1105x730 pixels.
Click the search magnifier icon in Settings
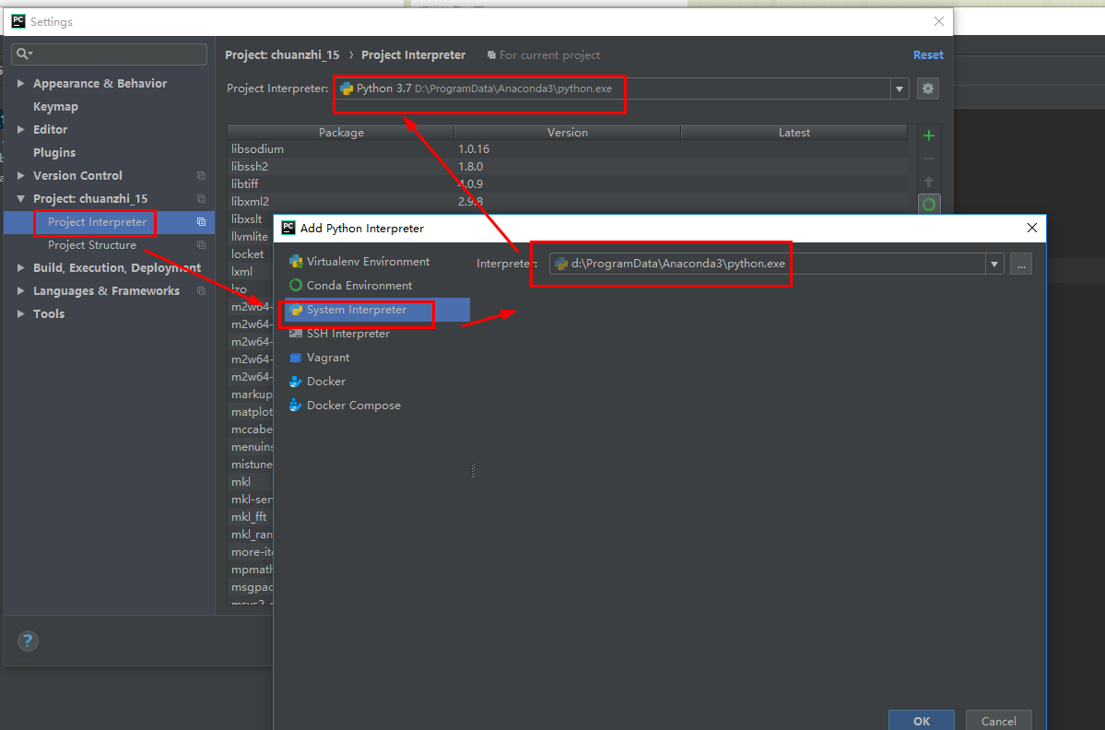coord(23,53)
